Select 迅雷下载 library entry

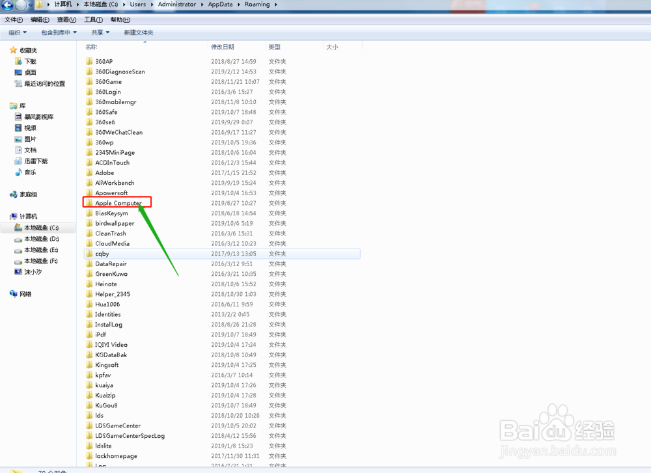point(31,161)
